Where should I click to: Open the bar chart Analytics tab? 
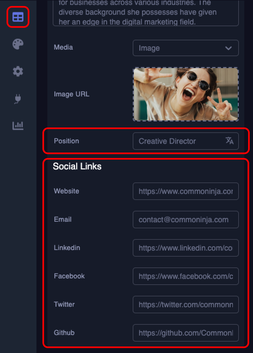point(18,126)
